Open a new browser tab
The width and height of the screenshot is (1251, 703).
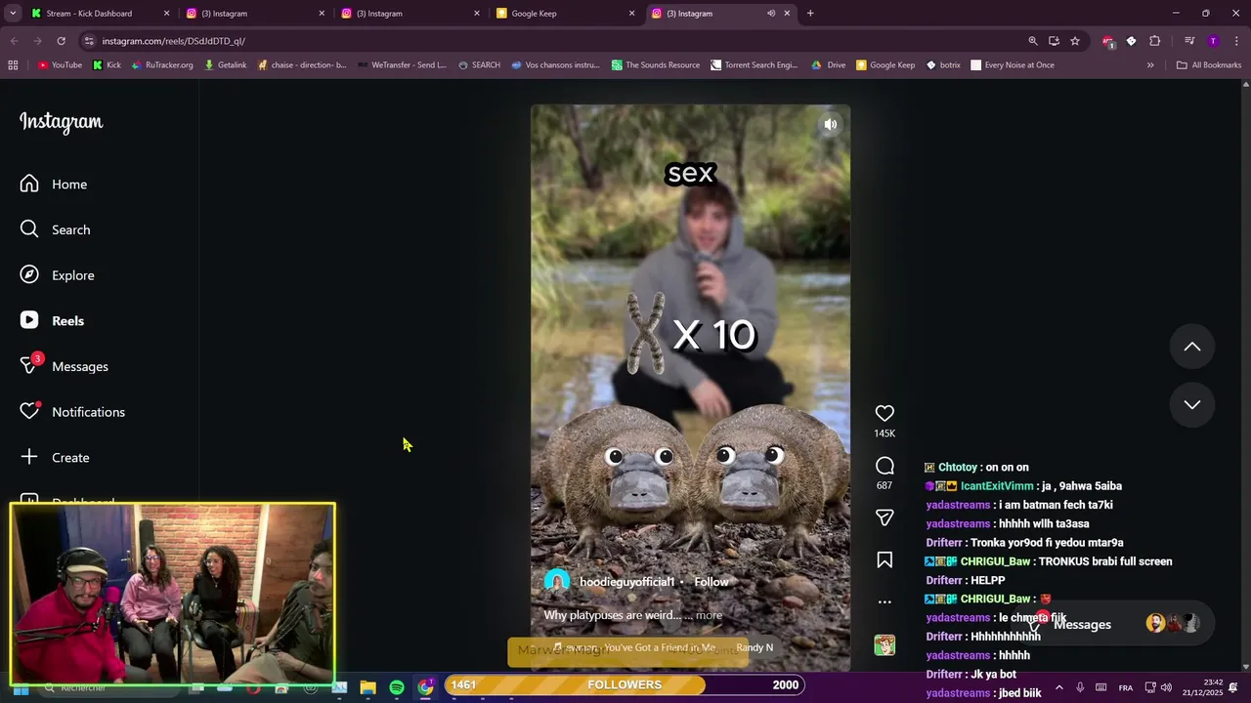click(x=810, y=14)
